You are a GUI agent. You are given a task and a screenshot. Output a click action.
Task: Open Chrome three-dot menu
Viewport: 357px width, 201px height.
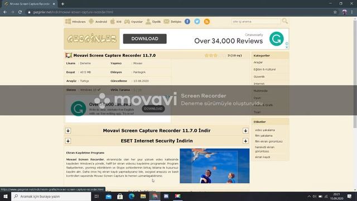[x=352, y=12]
